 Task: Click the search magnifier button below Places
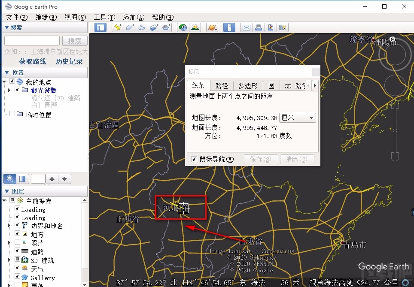pos(10,179)
